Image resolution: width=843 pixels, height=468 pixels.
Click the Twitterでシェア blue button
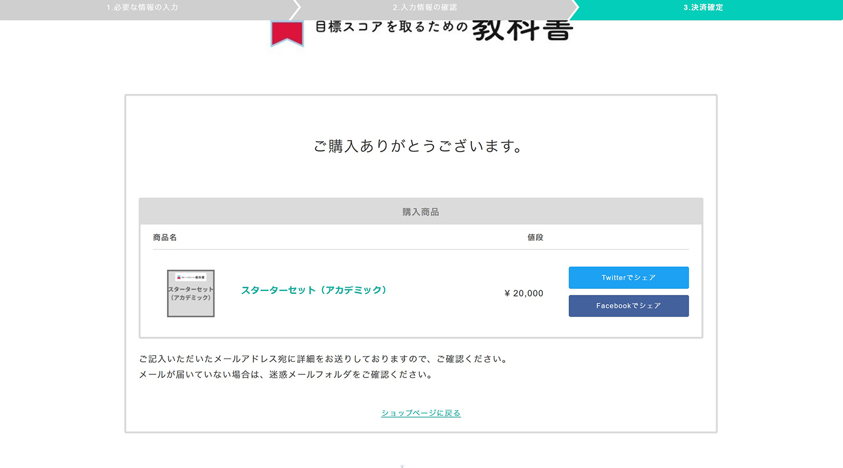click(628, 277)
